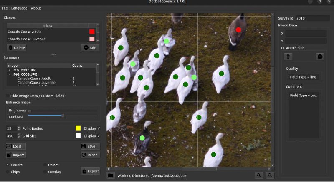Open the About menu
The width and height of the screenshot is (334, 182).
coord(36,8)
